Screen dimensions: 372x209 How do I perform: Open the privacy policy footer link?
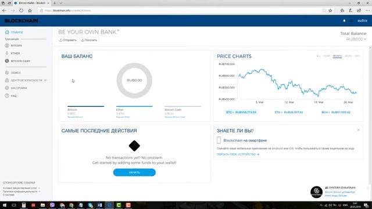(x=20, y=192)
